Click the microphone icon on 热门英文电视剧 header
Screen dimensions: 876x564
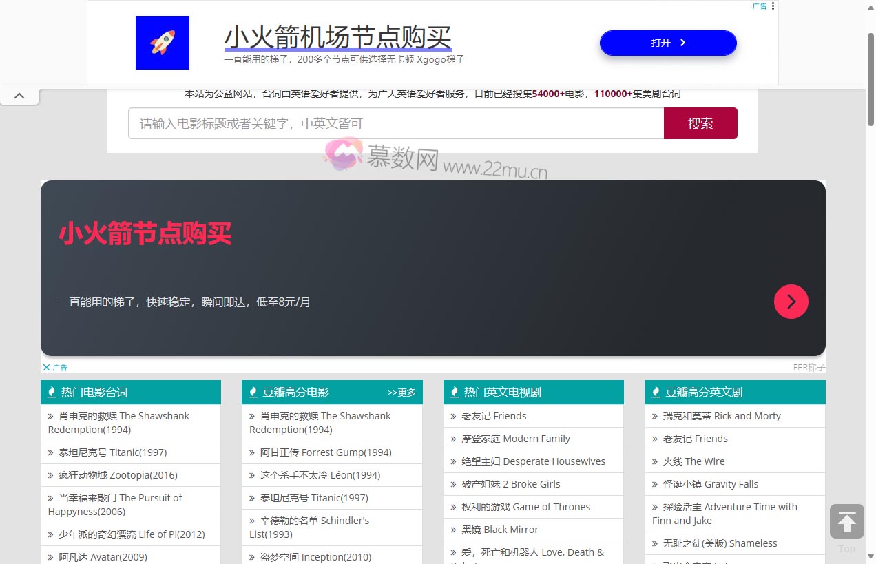click(454, 392)
